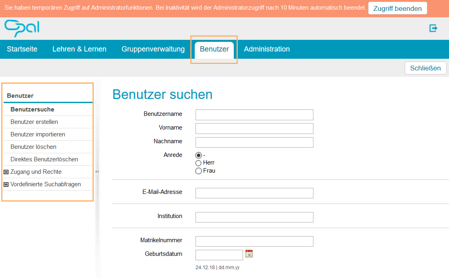
Task: Click the OPAL logo
Action: coord(21,28)
